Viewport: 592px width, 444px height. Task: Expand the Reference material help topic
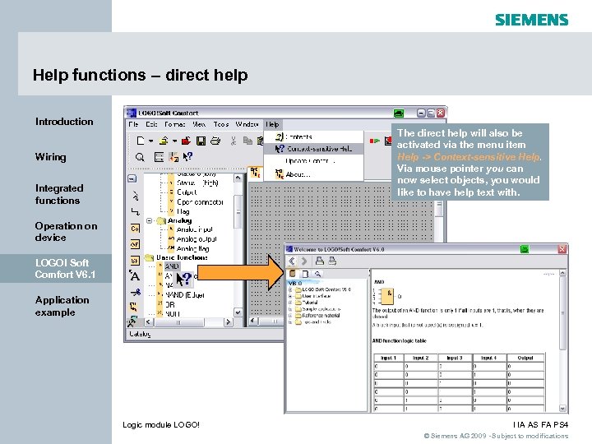pyautogui.click(x=290, y=316)
